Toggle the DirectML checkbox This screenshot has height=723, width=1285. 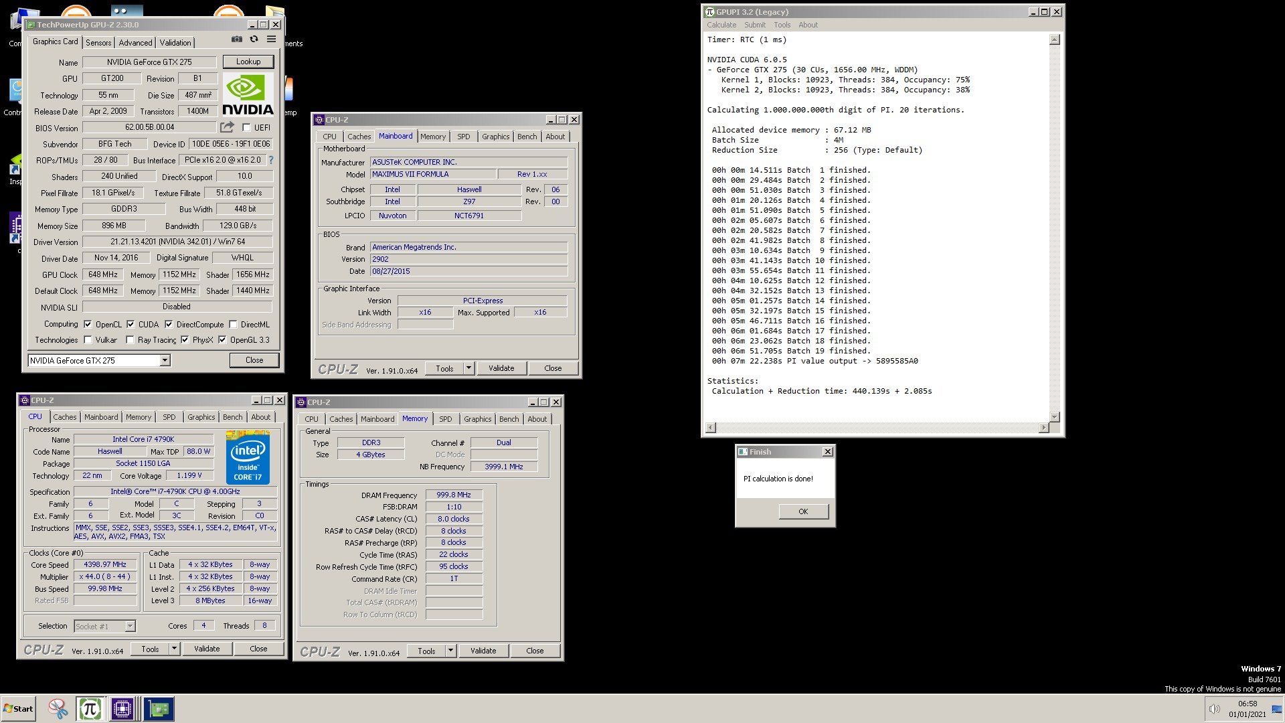point(233,324)
